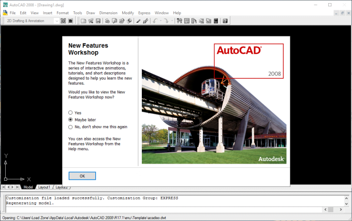Open the Markup Set Manager icon
This screenshot has width=352, height=221.
click(209, 21)
